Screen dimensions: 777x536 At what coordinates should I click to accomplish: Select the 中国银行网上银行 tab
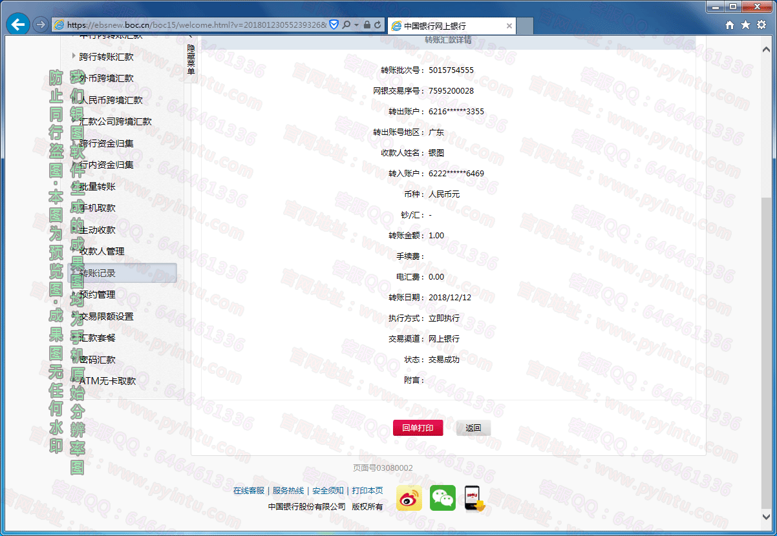(x=451, y=26)
